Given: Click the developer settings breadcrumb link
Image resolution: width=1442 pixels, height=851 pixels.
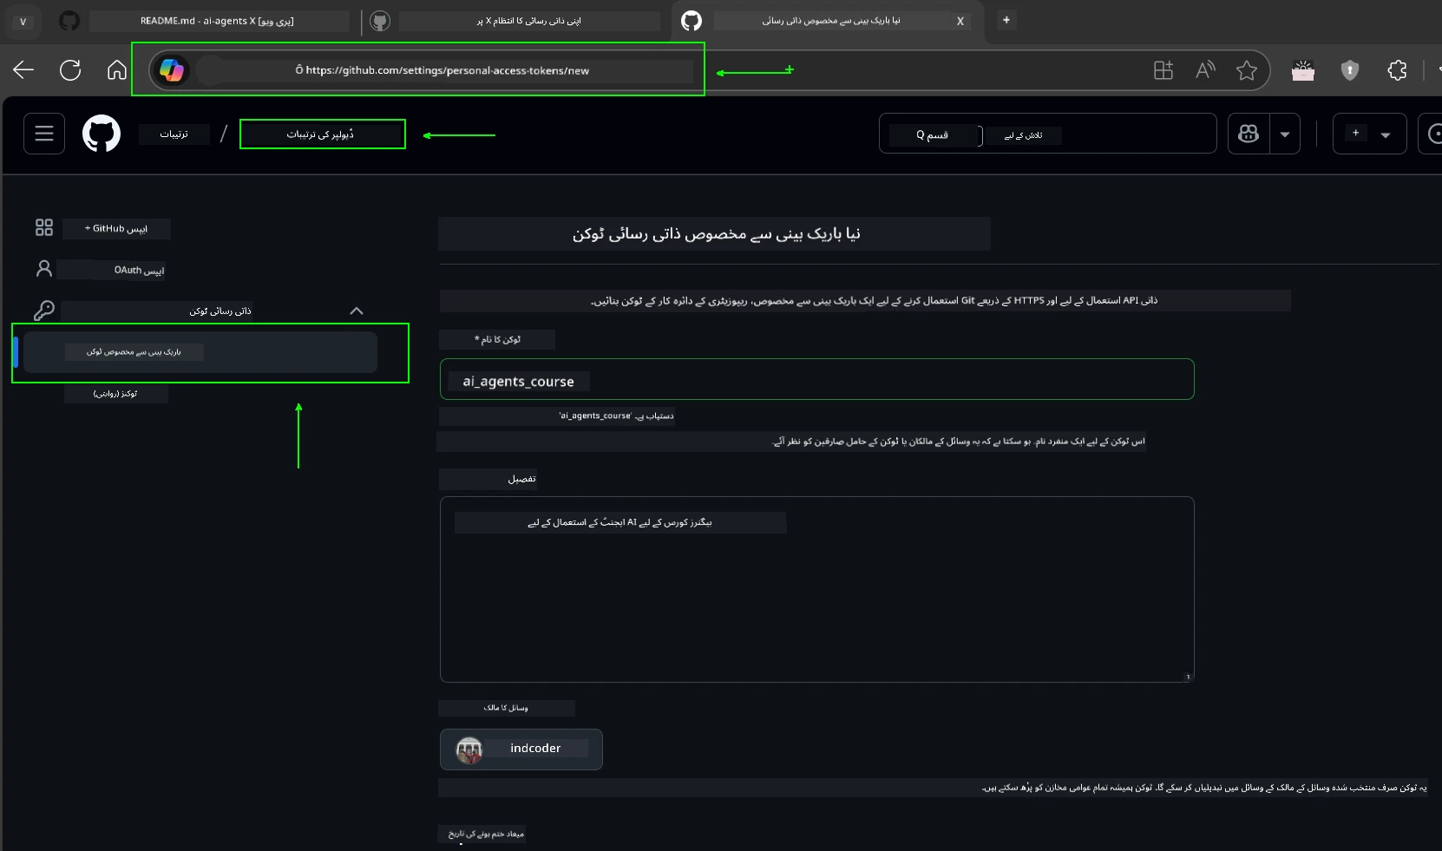Looking at the screenshot, I should click(322, 134).
